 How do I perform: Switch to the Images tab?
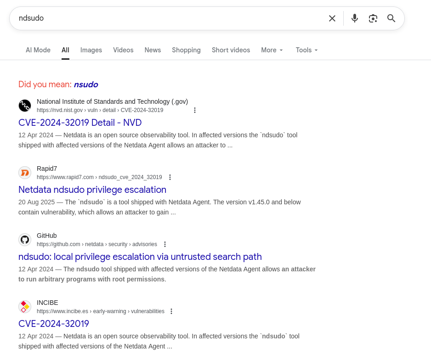[x=91, y=50]
